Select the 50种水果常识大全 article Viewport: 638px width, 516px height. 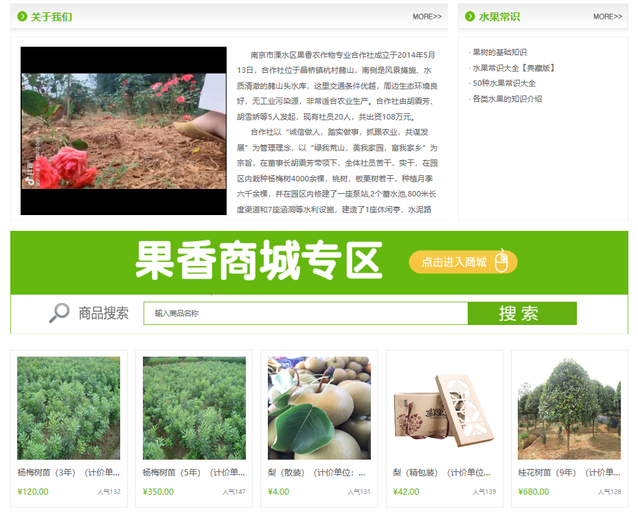coord(503,83)
